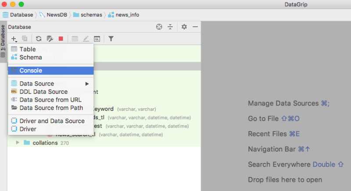
Task: Select the table row ending in 'est'
Action: tap(104, 126)
